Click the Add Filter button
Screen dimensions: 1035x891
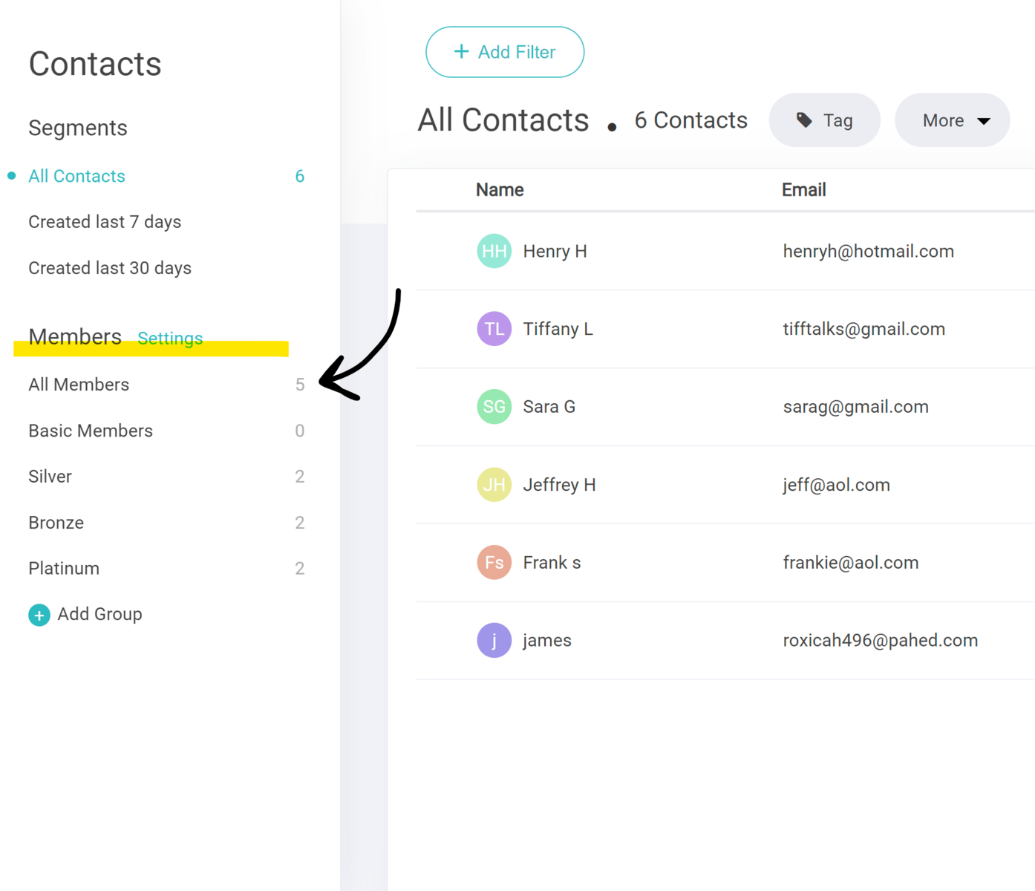point(505,51)
